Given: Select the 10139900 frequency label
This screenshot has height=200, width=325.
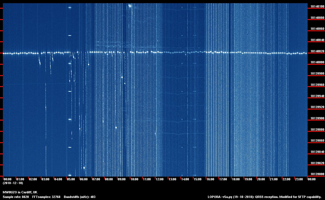Looking at the screenshot, I should point(317,118).
